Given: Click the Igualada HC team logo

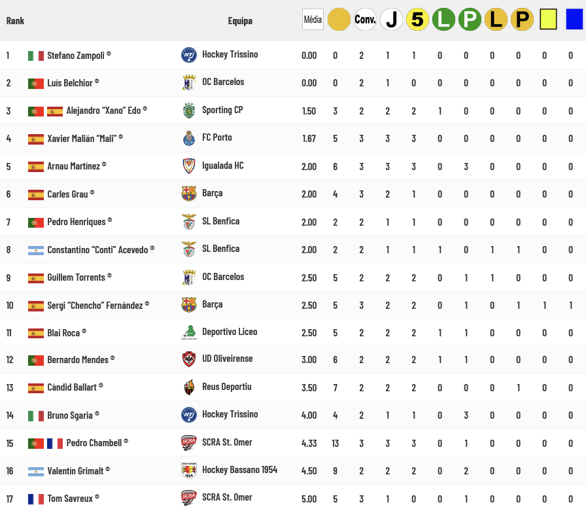Looking at the screenshot, I should point(188,166).
